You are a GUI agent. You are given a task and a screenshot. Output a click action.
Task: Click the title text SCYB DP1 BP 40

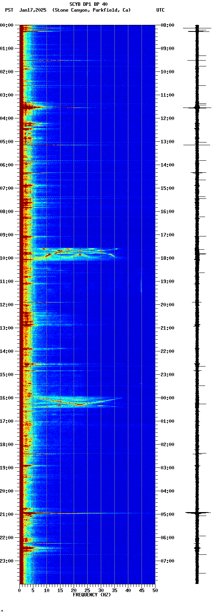click(88, 4)
